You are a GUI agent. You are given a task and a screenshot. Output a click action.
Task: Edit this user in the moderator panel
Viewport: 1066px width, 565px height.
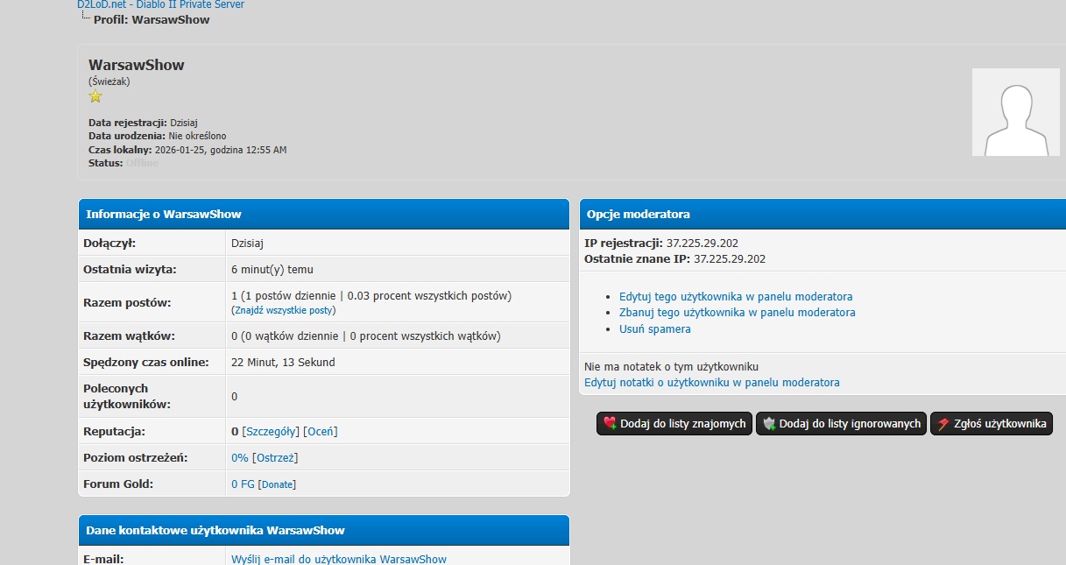[x=736, y=297]
